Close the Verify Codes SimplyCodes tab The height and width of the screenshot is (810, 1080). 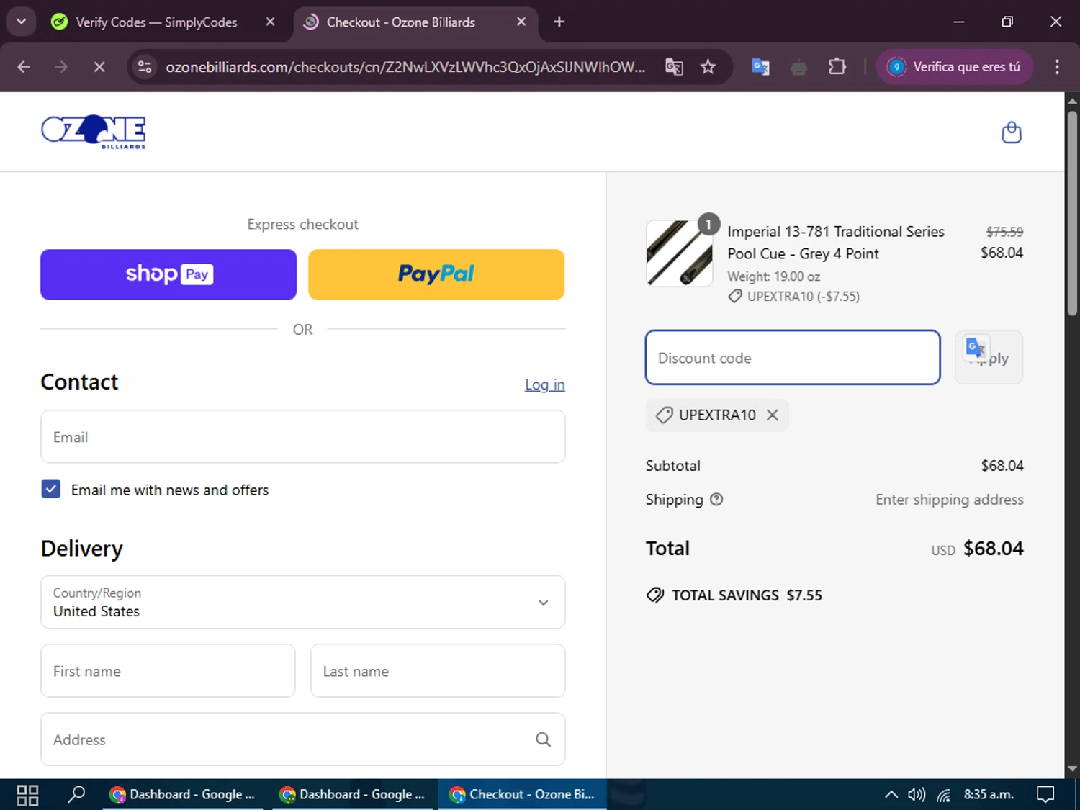(x=270, y=22)
